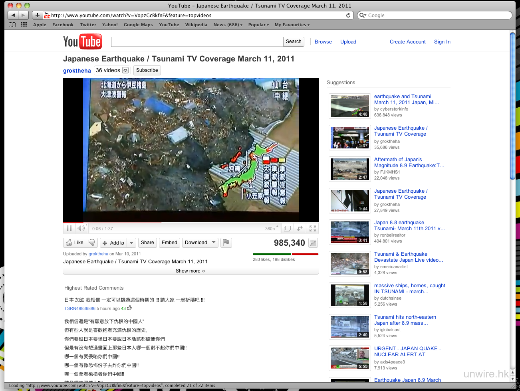Enter fullscreen mode in the video player

point(313,229)
